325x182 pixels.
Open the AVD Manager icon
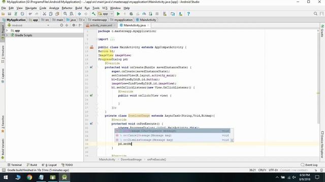165,14
